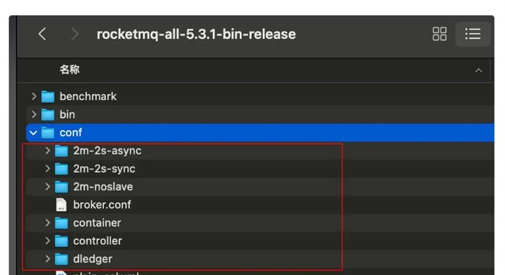Viewport: 505px width, 275px height.
Task: Expand the 2m-noslave folder
Action: click(47, 186)
